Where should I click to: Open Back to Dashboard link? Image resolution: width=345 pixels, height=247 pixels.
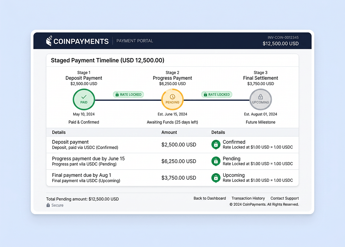[x=210, y=198]
